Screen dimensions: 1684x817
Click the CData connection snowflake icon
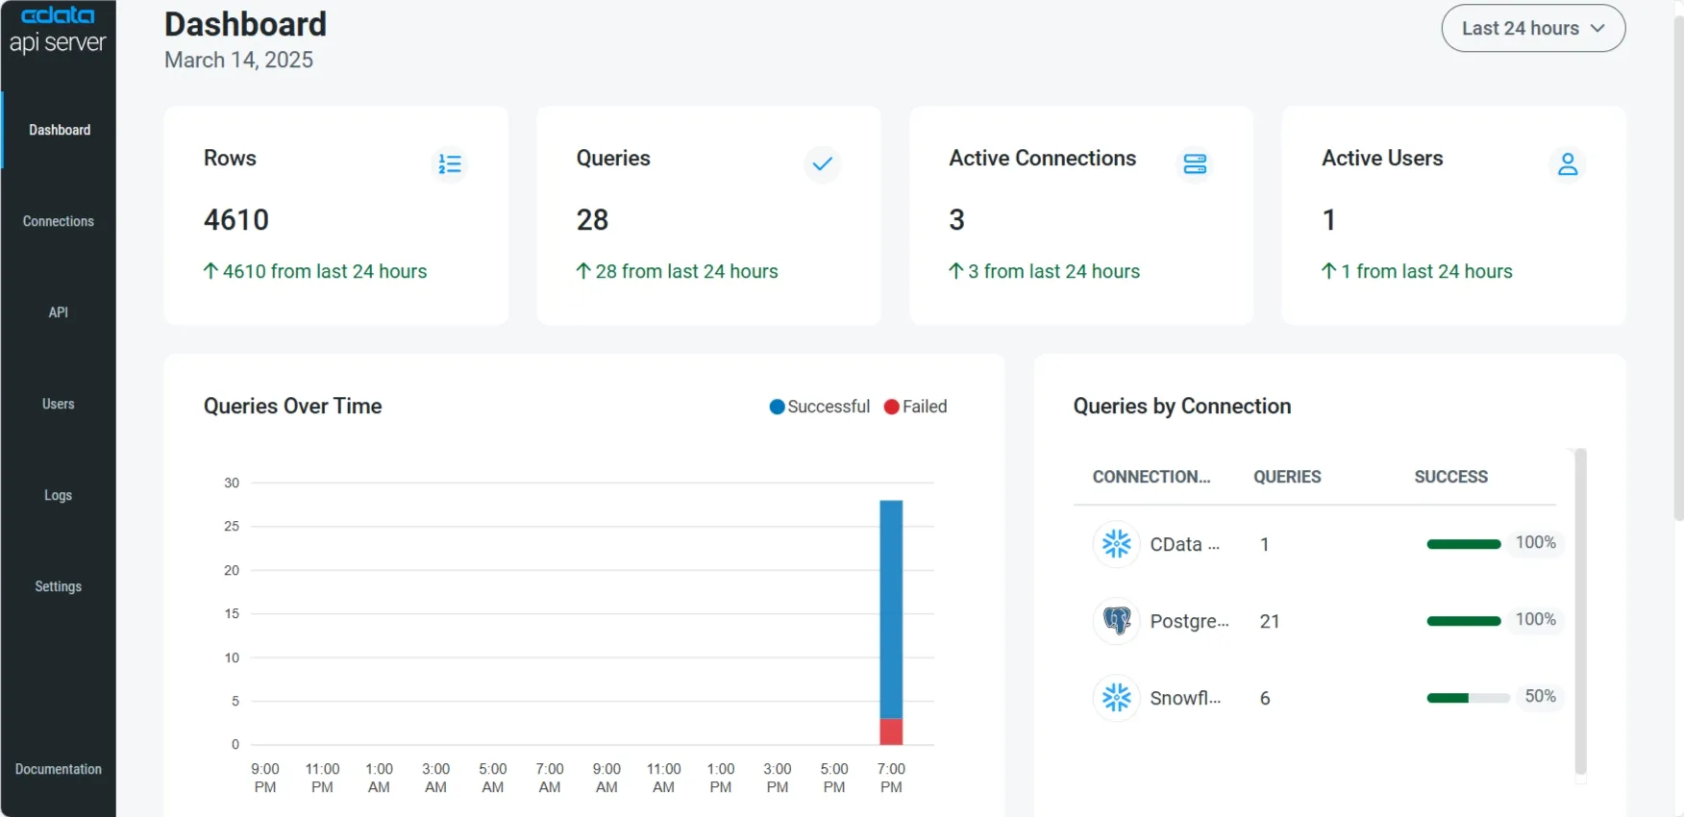click(x=1116, y=544)
